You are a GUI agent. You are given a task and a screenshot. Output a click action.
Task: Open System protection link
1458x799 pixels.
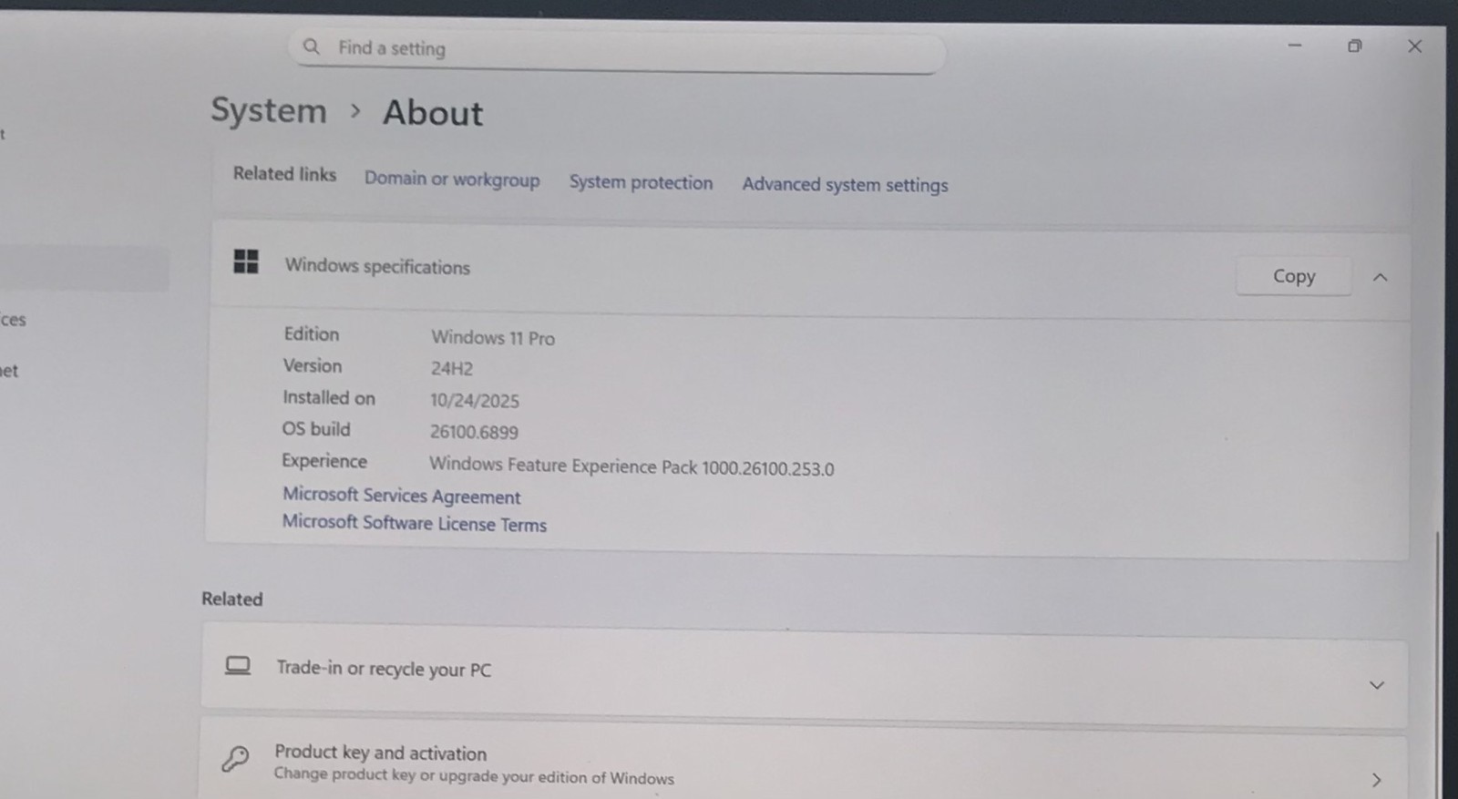[641, 182]
